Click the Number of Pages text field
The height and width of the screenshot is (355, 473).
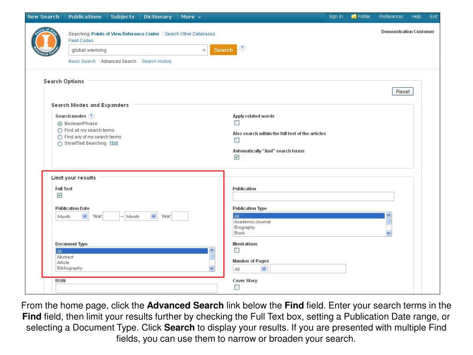pos(308,269)
